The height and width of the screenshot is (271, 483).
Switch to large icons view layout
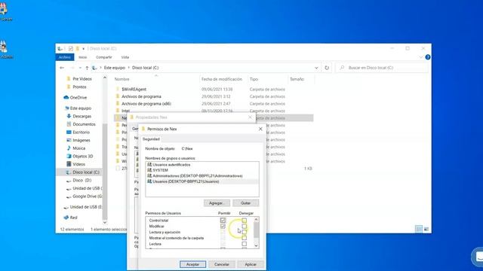[x=426, y=229]
